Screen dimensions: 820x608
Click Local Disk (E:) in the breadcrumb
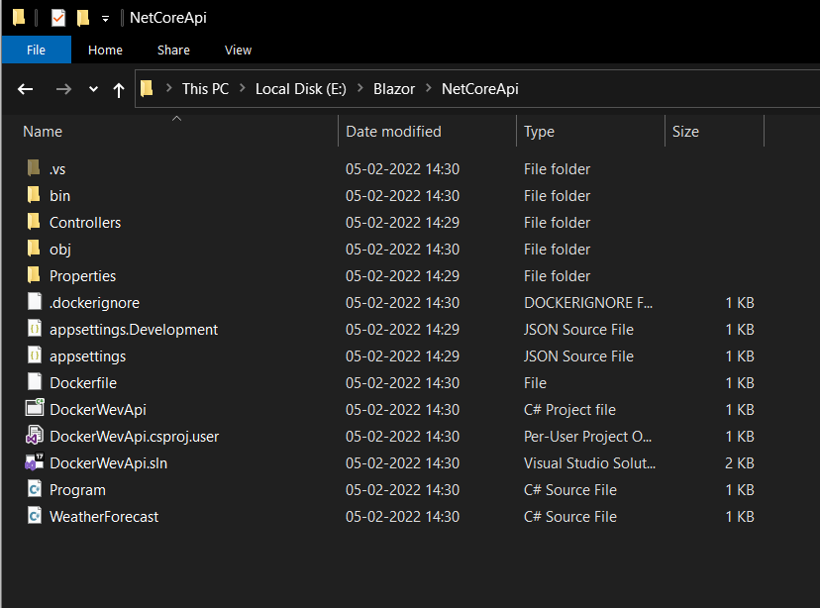click(300, 89)
